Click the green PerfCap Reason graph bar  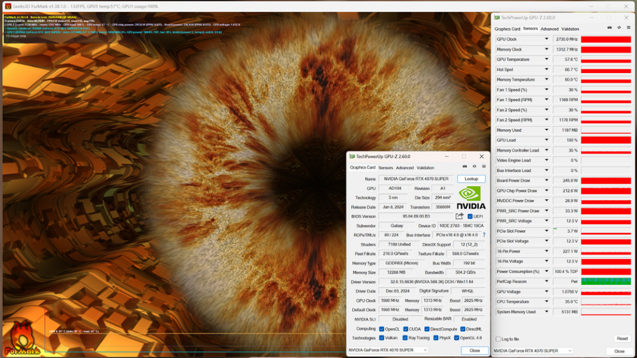point(606,281)
